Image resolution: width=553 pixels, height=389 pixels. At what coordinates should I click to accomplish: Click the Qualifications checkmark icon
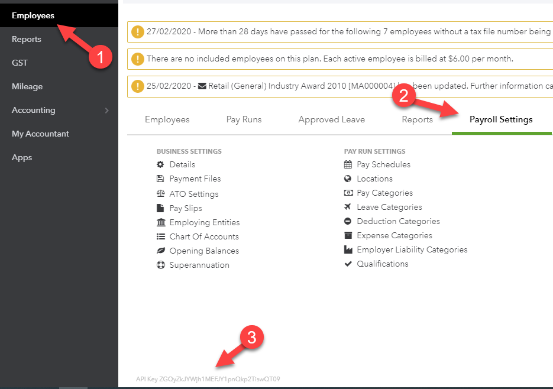349,264
